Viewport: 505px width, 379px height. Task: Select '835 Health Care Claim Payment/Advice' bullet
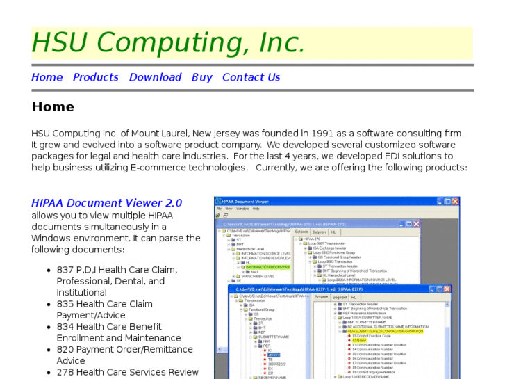tap(105, 309)
